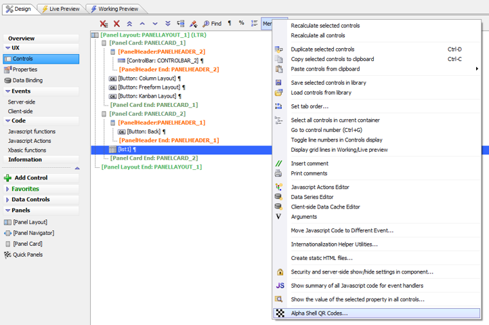Switch to the Design tab
Screen dimensions: 489x325
(x=19, y=9)
